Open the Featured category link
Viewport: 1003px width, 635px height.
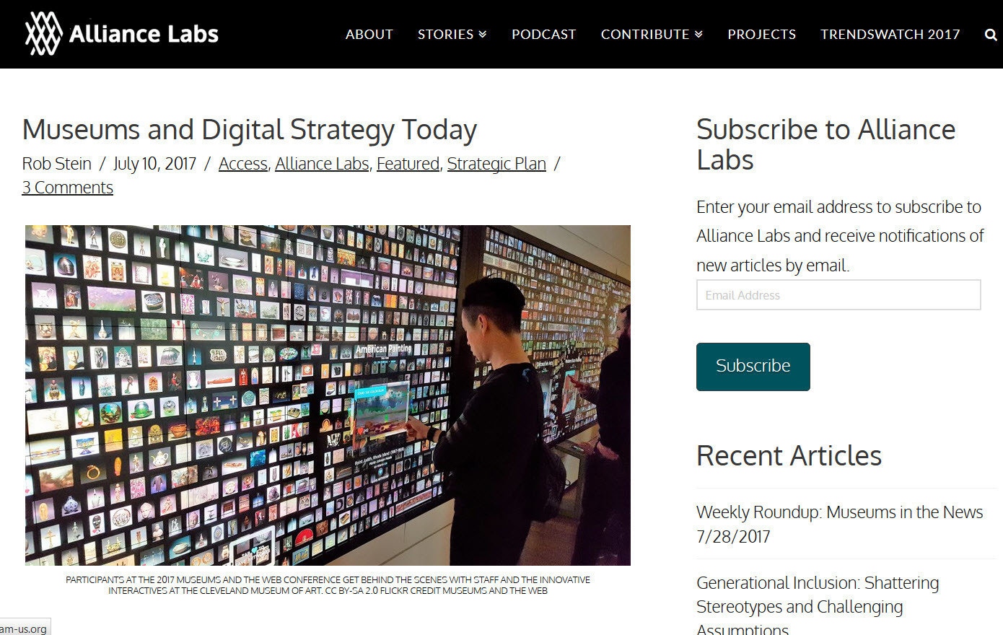click(x=408, y=164)
